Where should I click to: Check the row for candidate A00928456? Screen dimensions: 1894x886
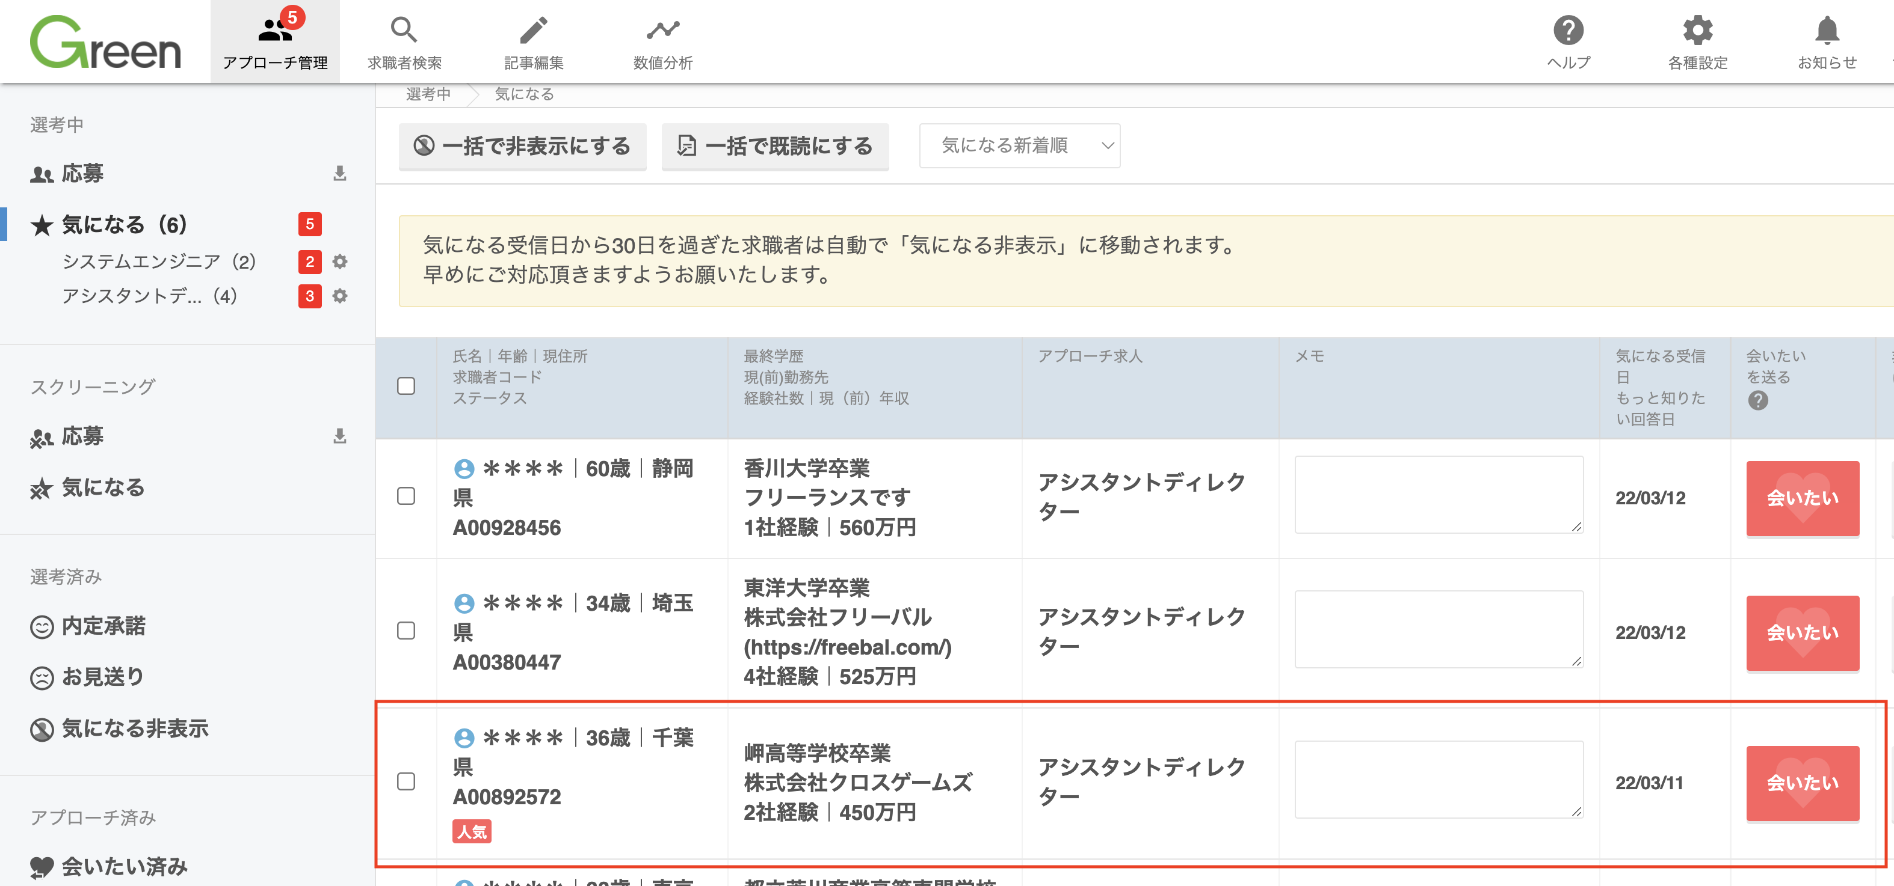tap(406, 496)
